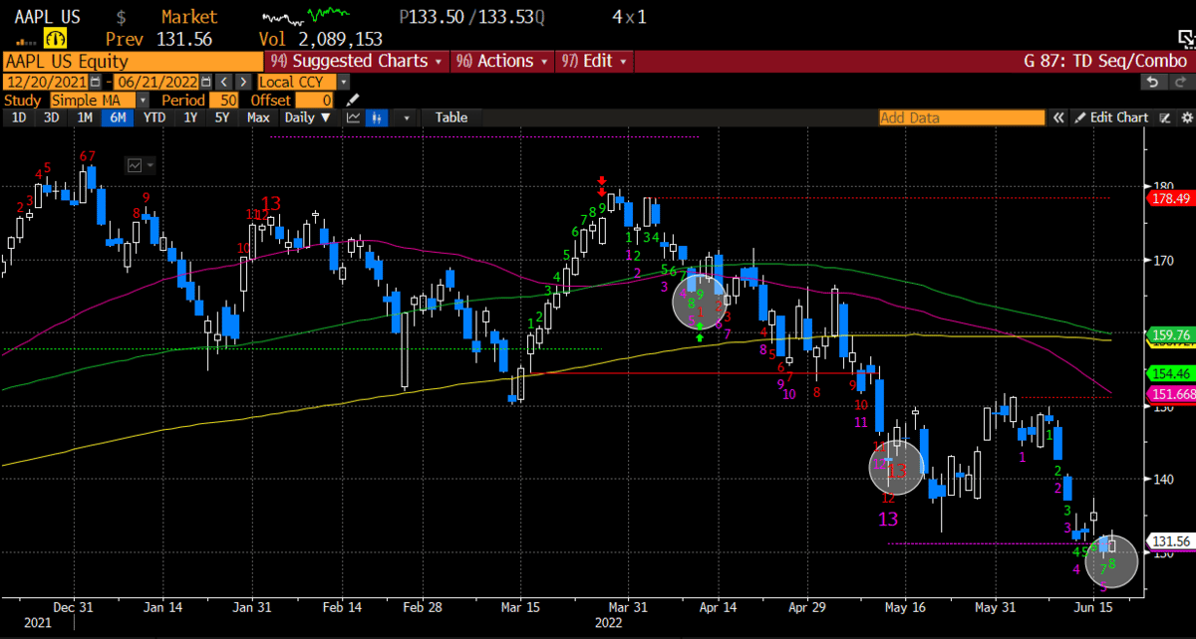This screenshot has height=639, width=1196.
Task: Click the end date field 06/21/2022
Action: click(157, 82)
